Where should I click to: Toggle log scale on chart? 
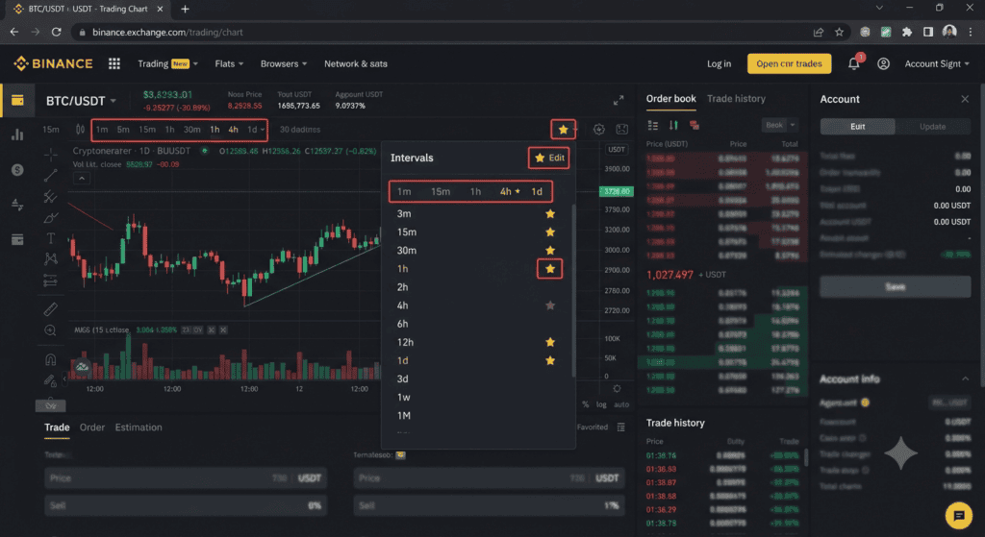tap(601, 404)
